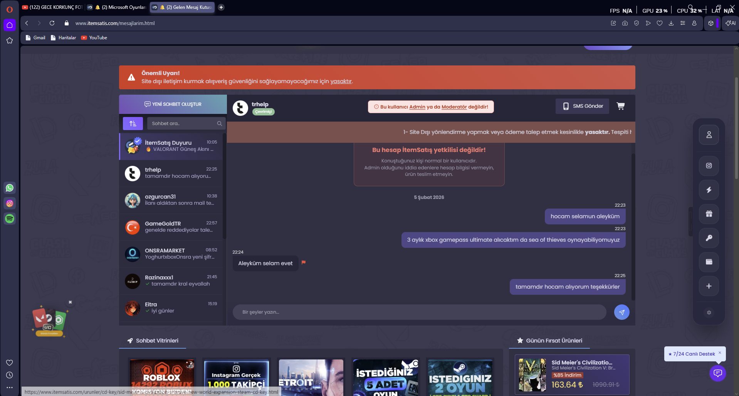The height and width of the screenshot is (396, 739).
Task: Click the 'Bir şeyler yazın...' message field
Action: pyautogui.click(x=420, y=312)
